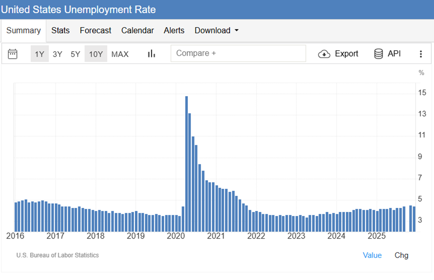The height and width of the screenshot is (280, 434).
Task: Open the three-dot more options menu
Action: click(421, 54)
